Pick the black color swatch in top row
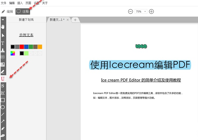Viewport: 198px width, 140px height. 13,47
